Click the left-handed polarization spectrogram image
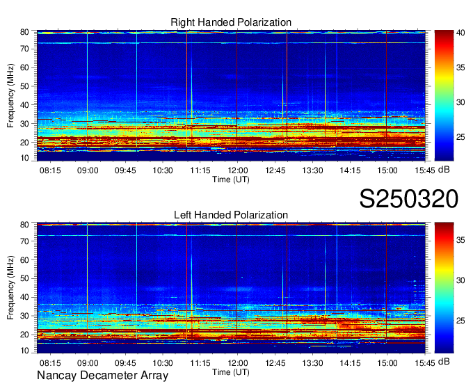The image size is (473, 384). pos(231,288)
